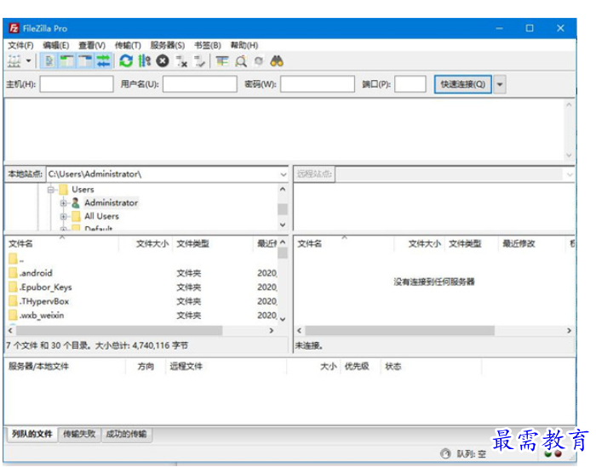Toggle synchronized browsing icon
The height and width of the screenshot is (467, 596).
pyautogui.click(x=259, y=61)
